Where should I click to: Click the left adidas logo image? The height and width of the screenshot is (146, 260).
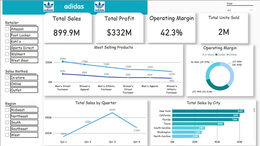49,6
